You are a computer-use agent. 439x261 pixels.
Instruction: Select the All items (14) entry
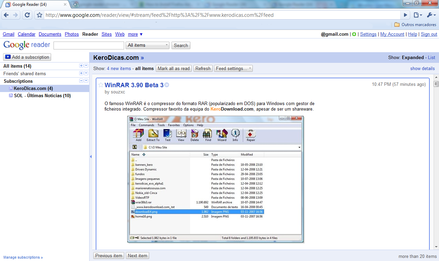[17, 66]
